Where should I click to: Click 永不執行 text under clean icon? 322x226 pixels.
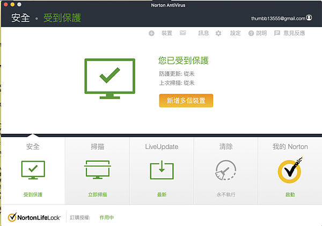tap(226, 194)
